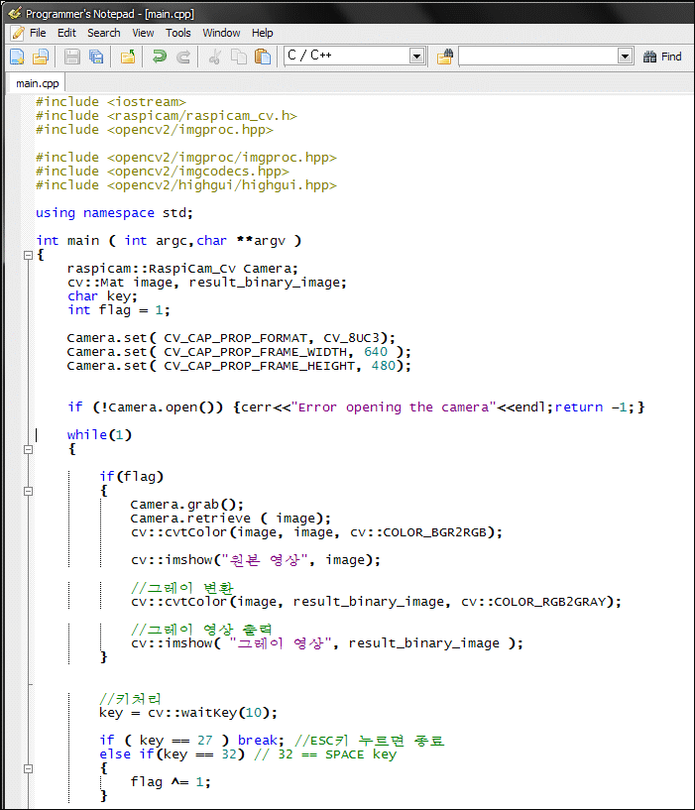Open the Tools menu
Viewport: 695px width, 810px height.
coord(178,33)
